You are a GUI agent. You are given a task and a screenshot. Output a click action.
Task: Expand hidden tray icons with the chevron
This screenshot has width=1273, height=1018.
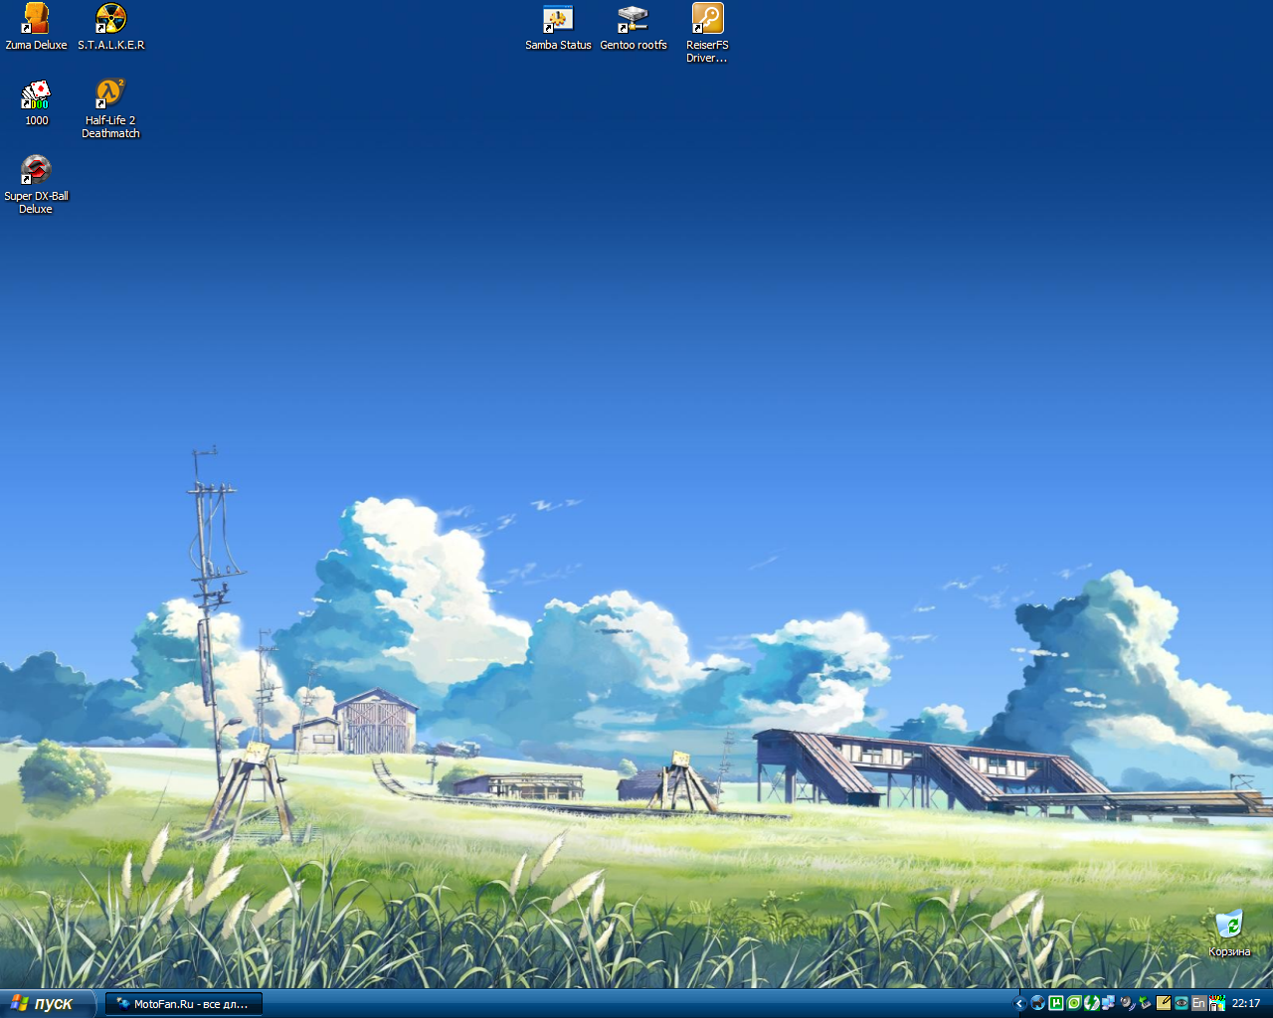[x=1019, y=1003]
